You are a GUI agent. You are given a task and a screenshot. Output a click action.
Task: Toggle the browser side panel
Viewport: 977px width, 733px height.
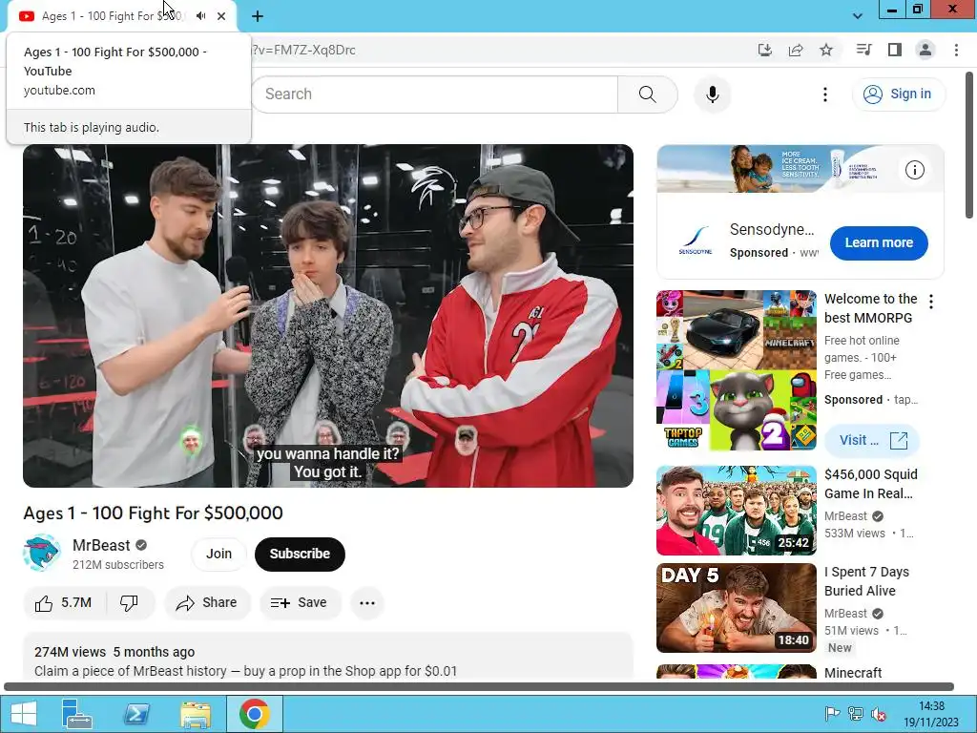[x=895, y=50]
